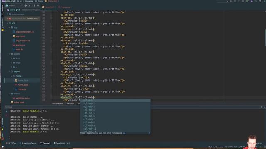Image resolution: width=266 pixels, height=149 pixels.
Task: Collapse the theme folder arrow
Action: [10, 94]
